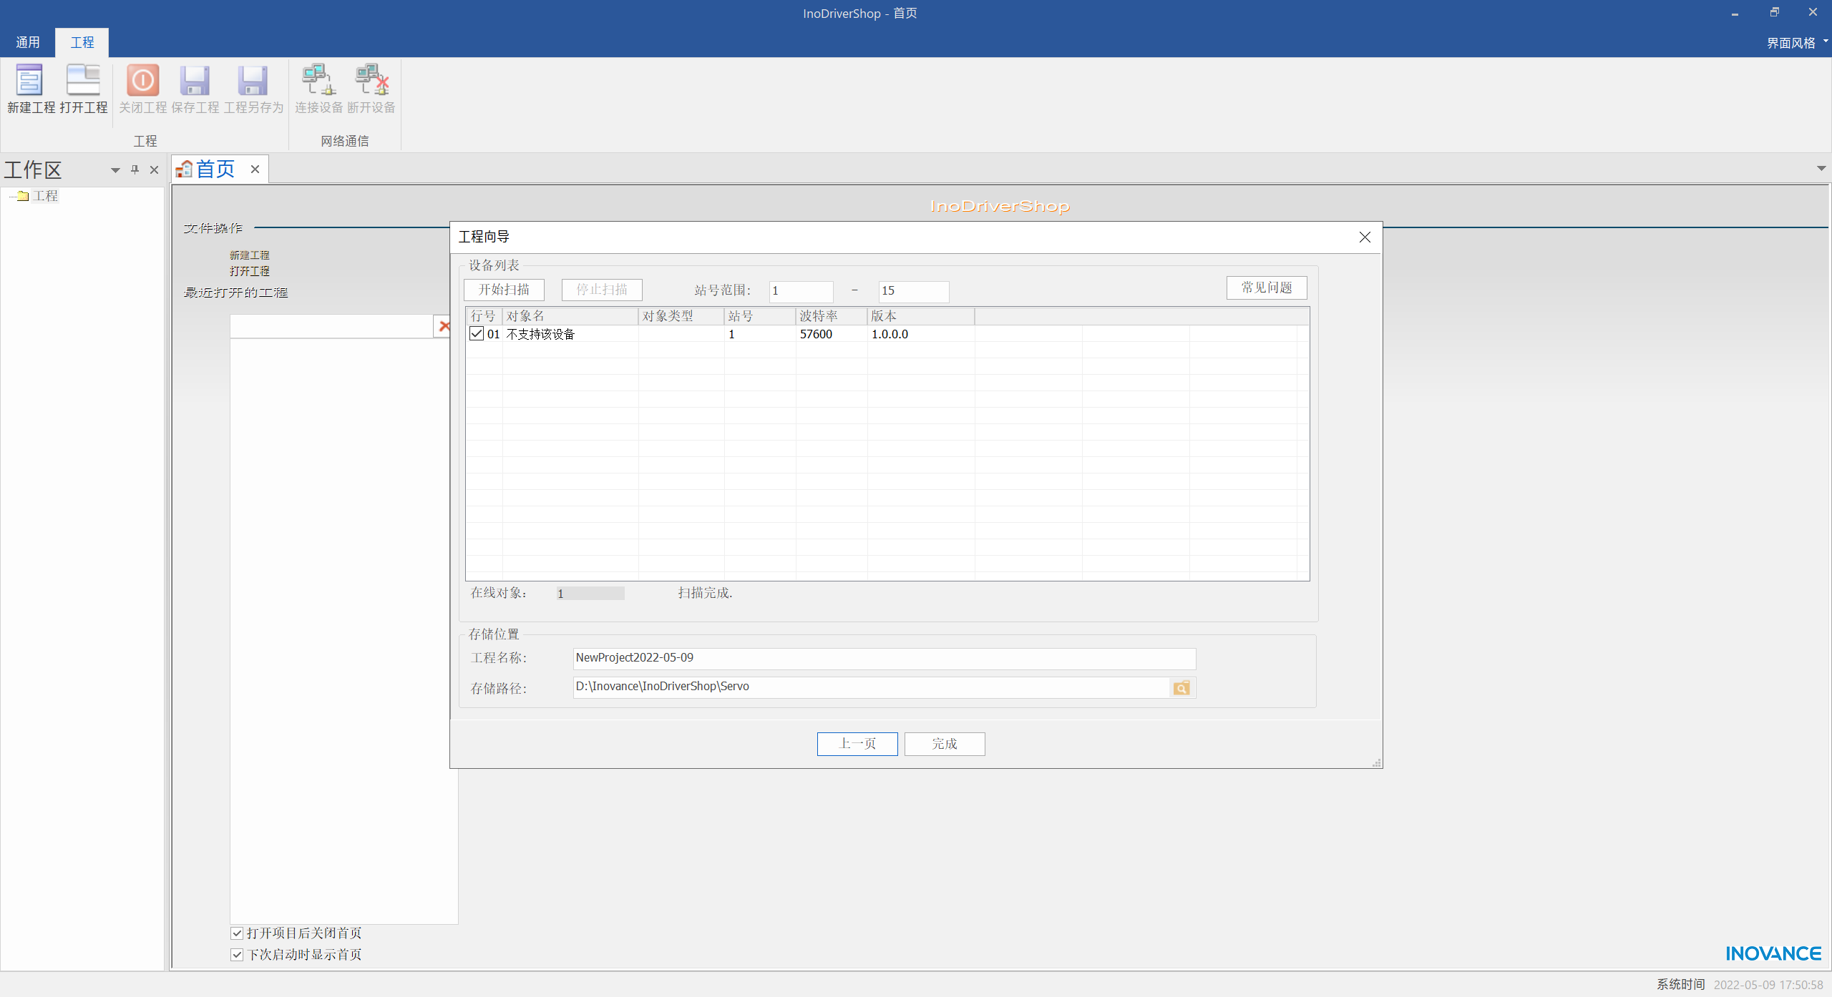Toggle 下次启动时显示首页 checkbox

[237, 955]
